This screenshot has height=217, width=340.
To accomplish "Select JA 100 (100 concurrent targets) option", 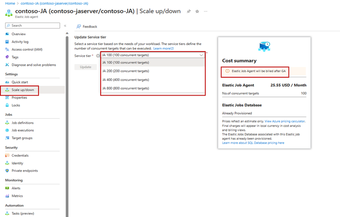I will (153, 63).
